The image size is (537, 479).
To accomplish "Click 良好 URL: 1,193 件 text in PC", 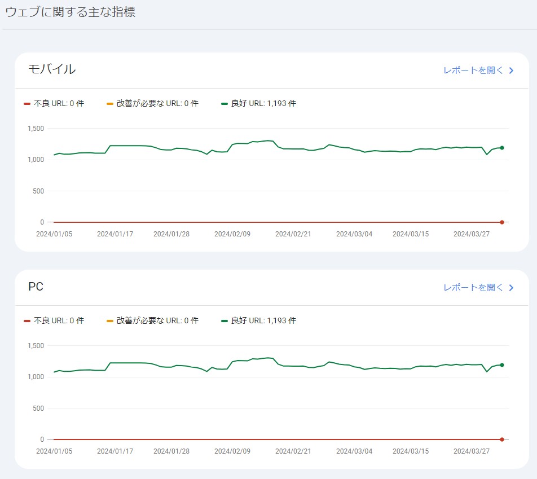I will pos(263,320).
